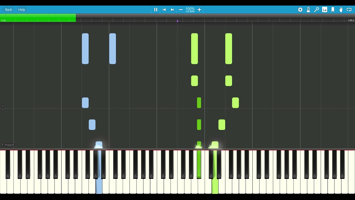Open hand selection with the hand icon
This screenshot has width=355, height=200.
(341, 10)
